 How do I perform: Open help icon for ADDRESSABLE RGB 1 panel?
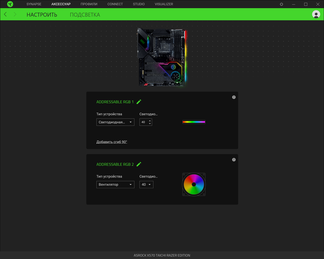pos(234,97)
